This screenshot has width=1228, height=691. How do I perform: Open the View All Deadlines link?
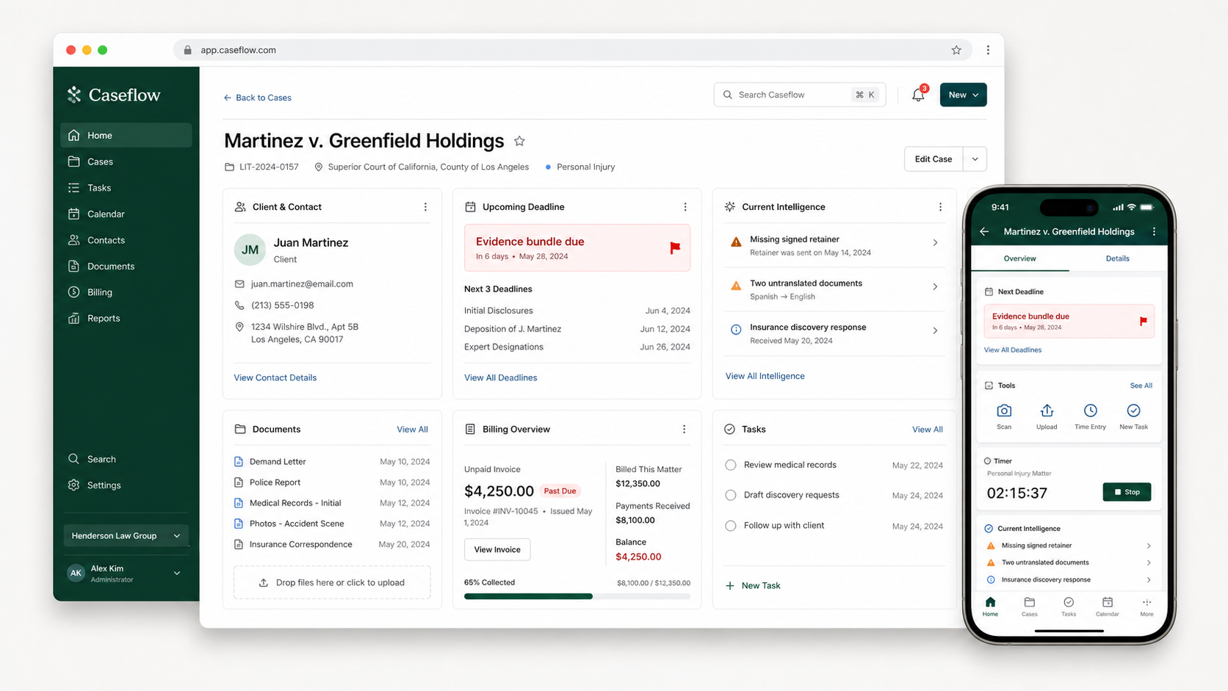[500, 377]
